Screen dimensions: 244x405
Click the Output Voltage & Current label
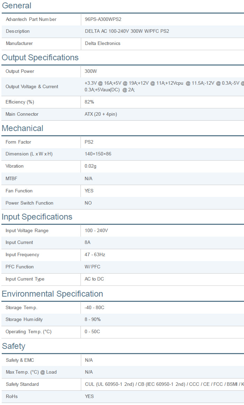coord(32,87)
